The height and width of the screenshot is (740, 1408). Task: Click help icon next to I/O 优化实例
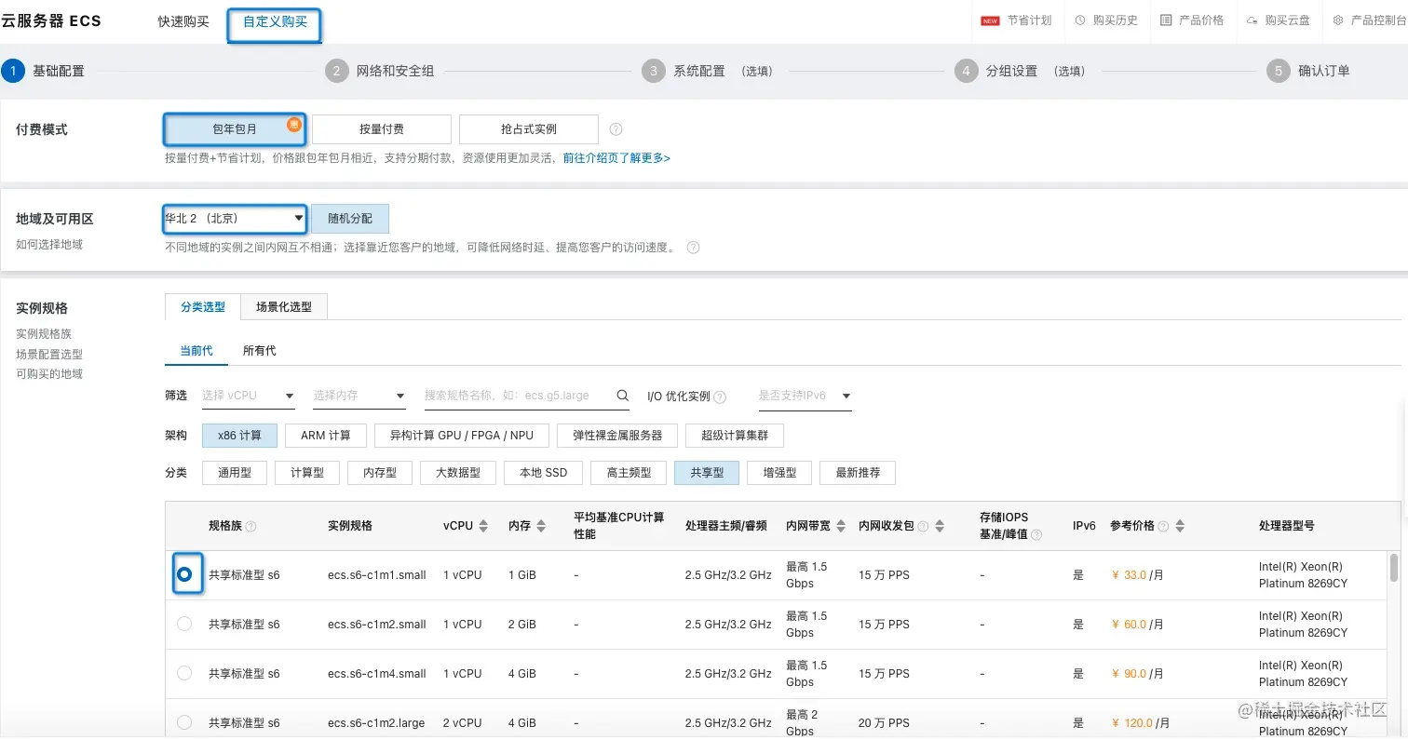click(720, 397)
